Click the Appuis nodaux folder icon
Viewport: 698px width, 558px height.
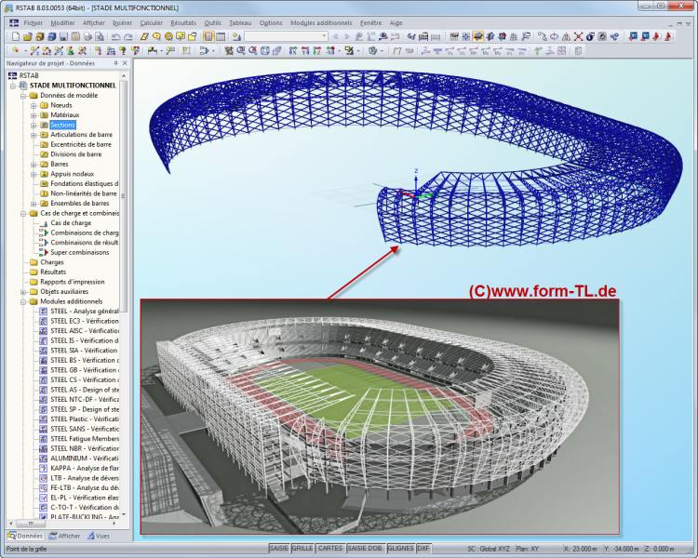click(x=44, y=174)
